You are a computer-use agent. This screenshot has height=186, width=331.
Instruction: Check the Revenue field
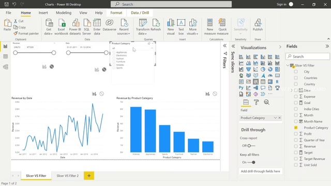[296, 146]
